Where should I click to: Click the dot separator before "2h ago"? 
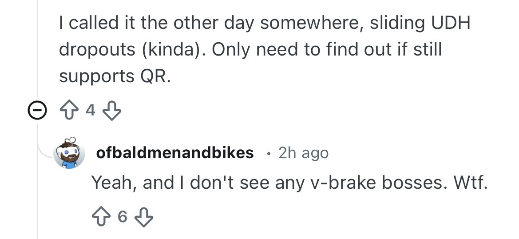point(268,153)
